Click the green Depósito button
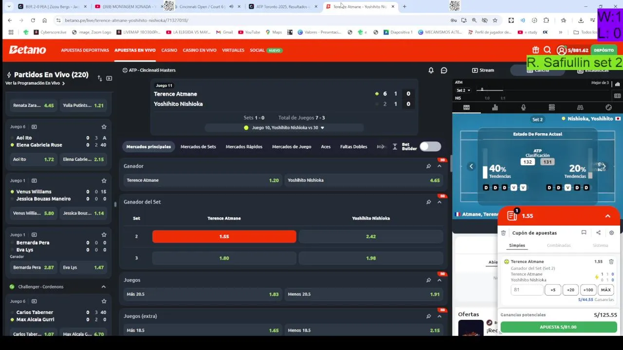623x350 pixels. [604, 50]
